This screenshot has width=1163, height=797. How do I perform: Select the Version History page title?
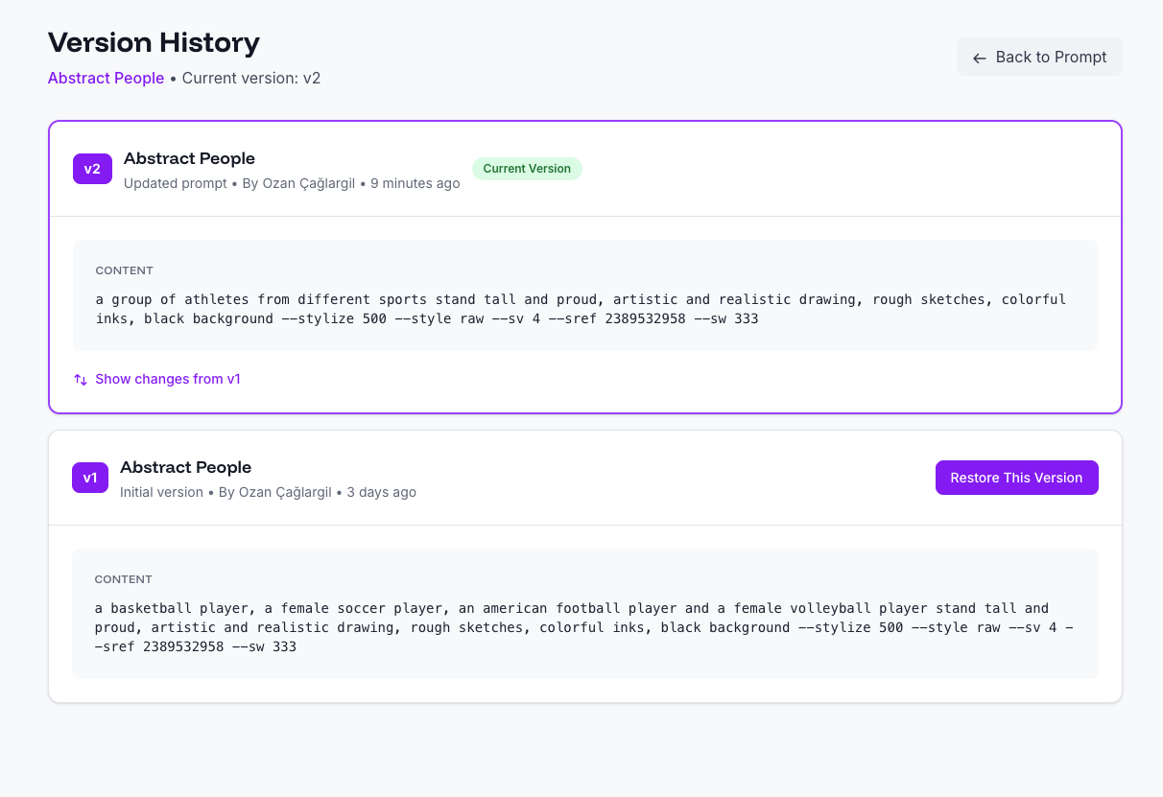pos(154,42)
